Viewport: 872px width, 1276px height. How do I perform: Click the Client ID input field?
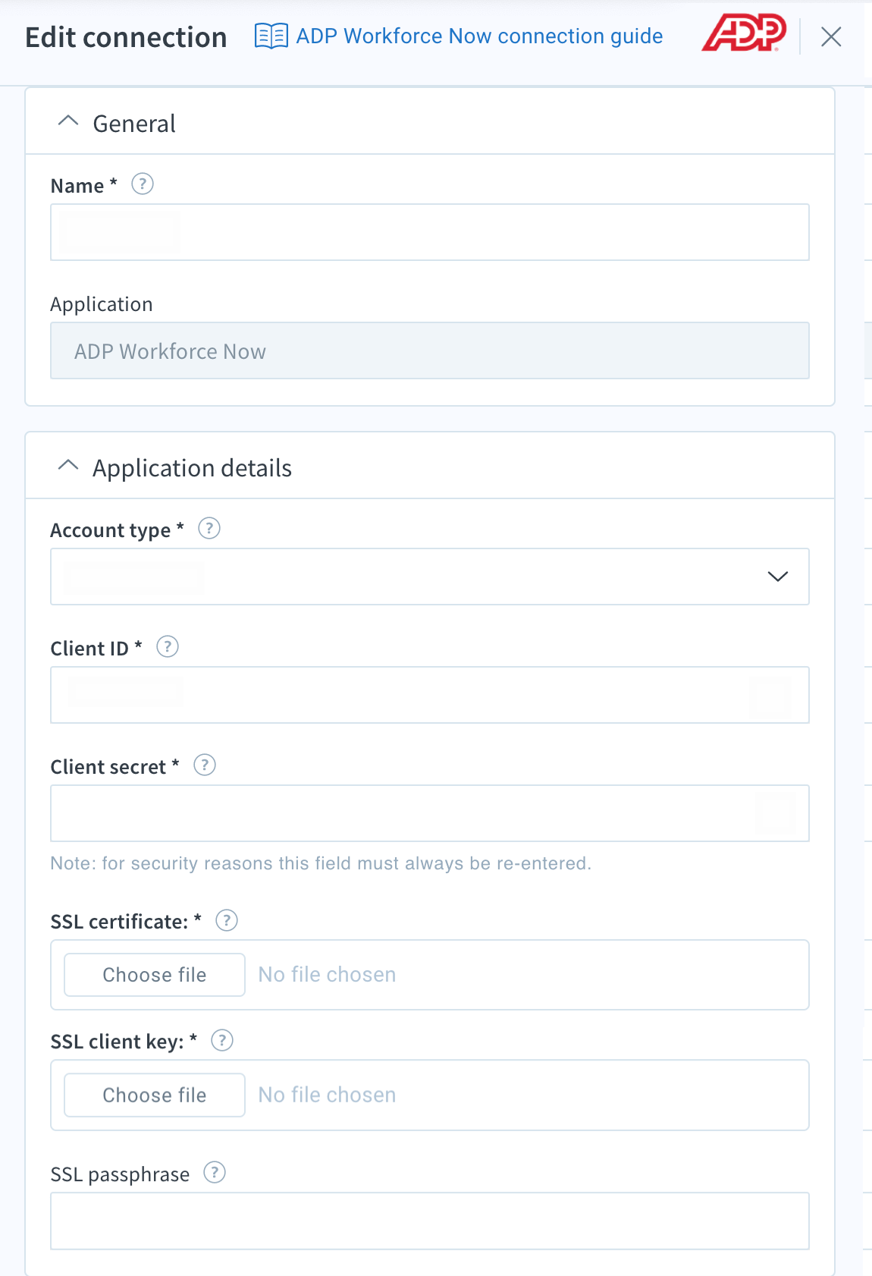(430, 695)
